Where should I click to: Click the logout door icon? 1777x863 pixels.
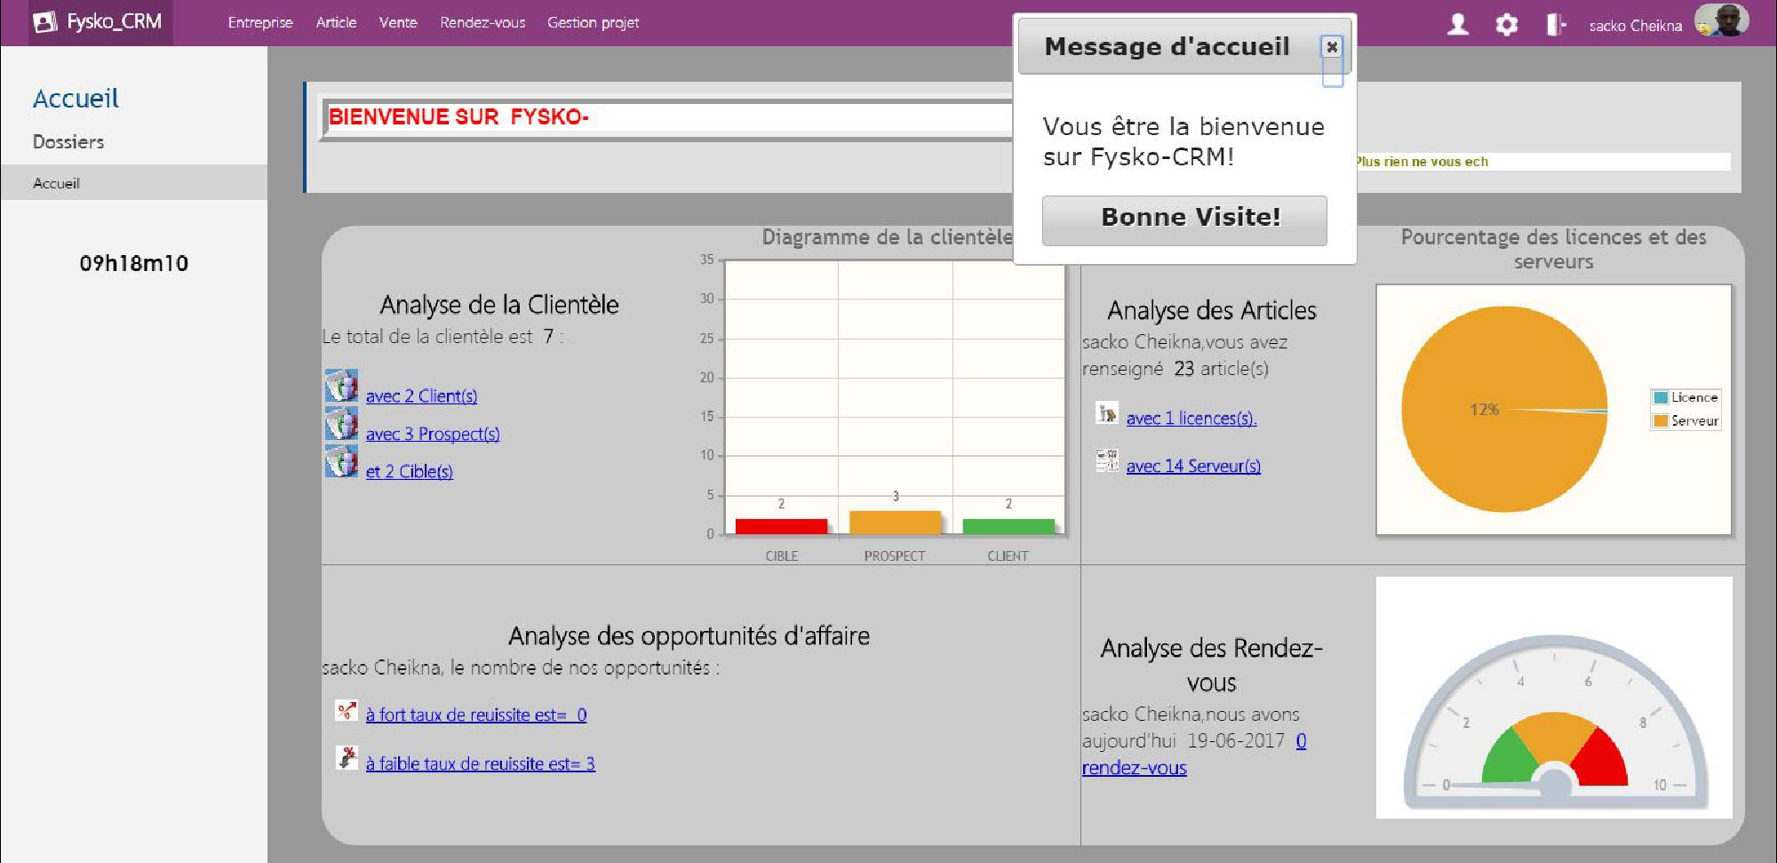[x=1555, y=25]
